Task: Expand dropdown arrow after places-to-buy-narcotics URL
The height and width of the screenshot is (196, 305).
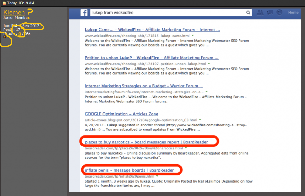Action: pyautogui.click(x=186, y=148)
